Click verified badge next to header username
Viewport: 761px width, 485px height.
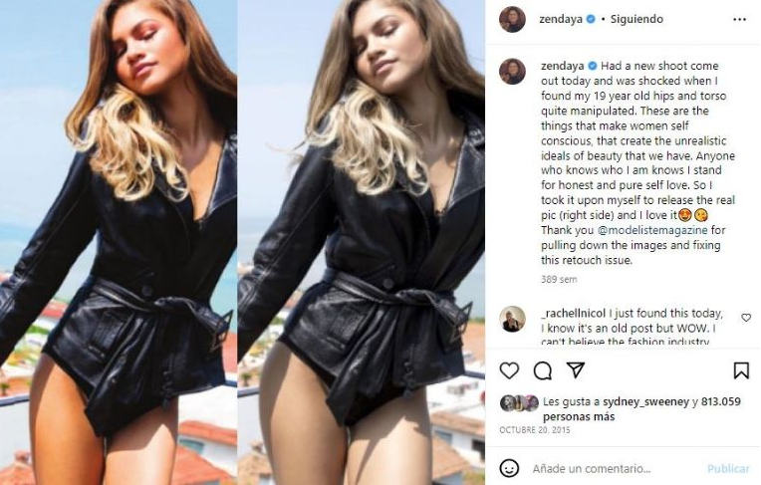click(x=591, y=19)
